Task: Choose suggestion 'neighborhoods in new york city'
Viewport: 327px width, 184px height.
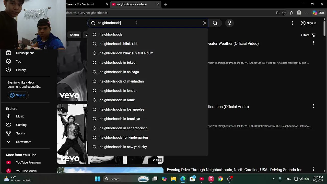Action: pos(148,147)
